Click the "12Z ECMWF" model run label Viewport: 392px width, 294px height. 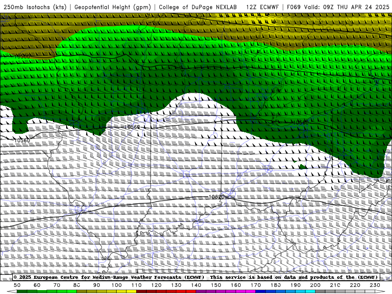[x=262, y=7]
